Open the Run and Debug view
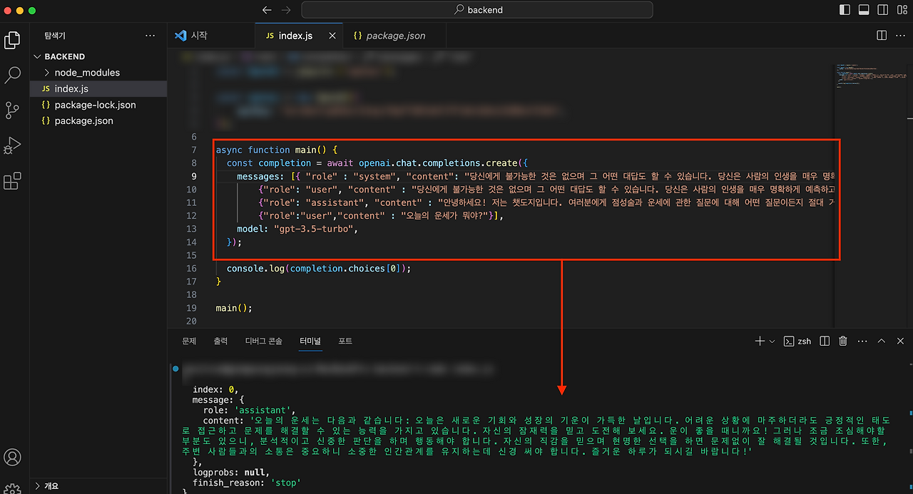913x494 pixels. (12, 145)
